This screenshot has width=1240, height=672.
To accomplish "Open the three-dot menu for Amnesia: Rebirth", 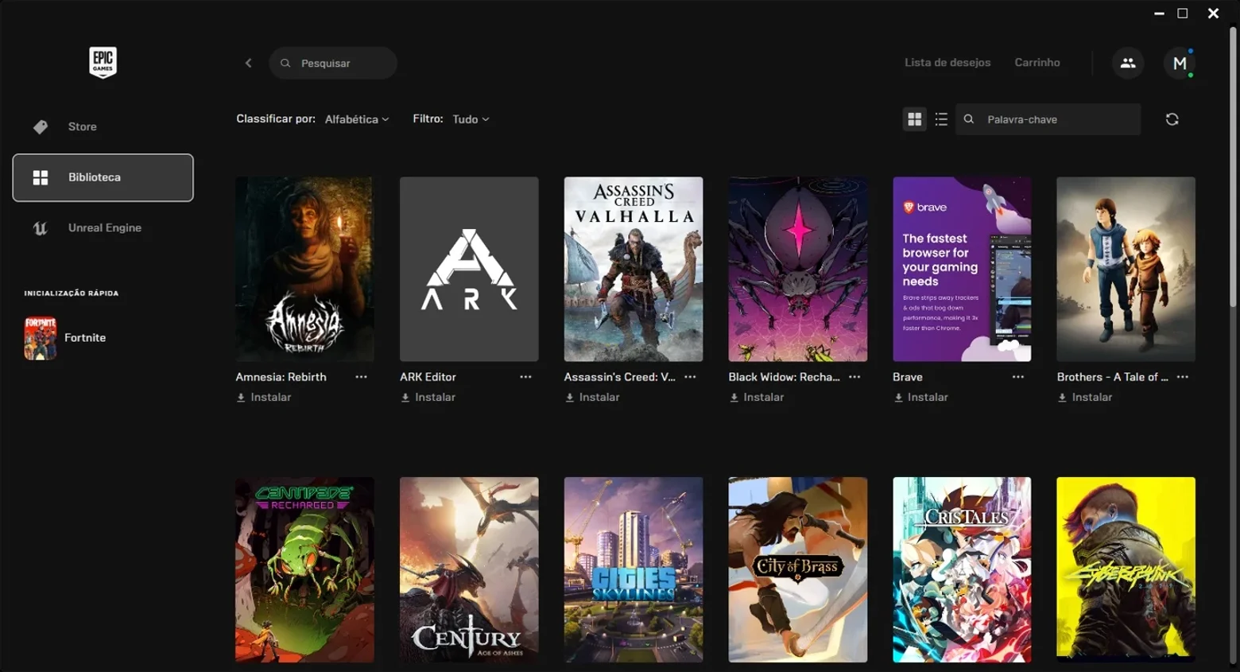I will pyautogui.click(x=362, y=377).
